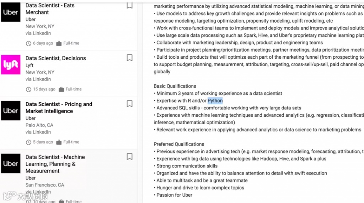
Task: Bookmark the Data Scientist - Eats Merchant job
Action: [130, 5]
